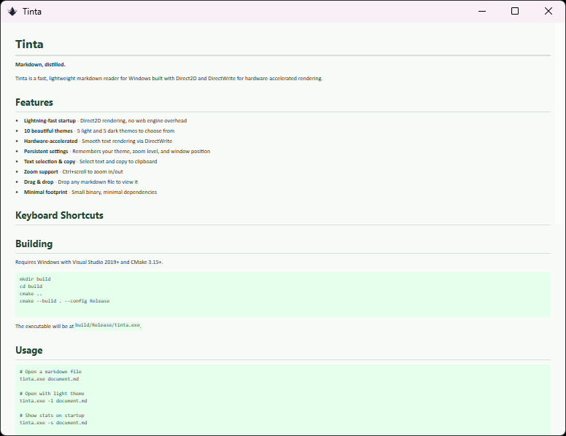Select the Features section heading
The width and height of the screenshot is (566, 436).
(x=34, y=103)
